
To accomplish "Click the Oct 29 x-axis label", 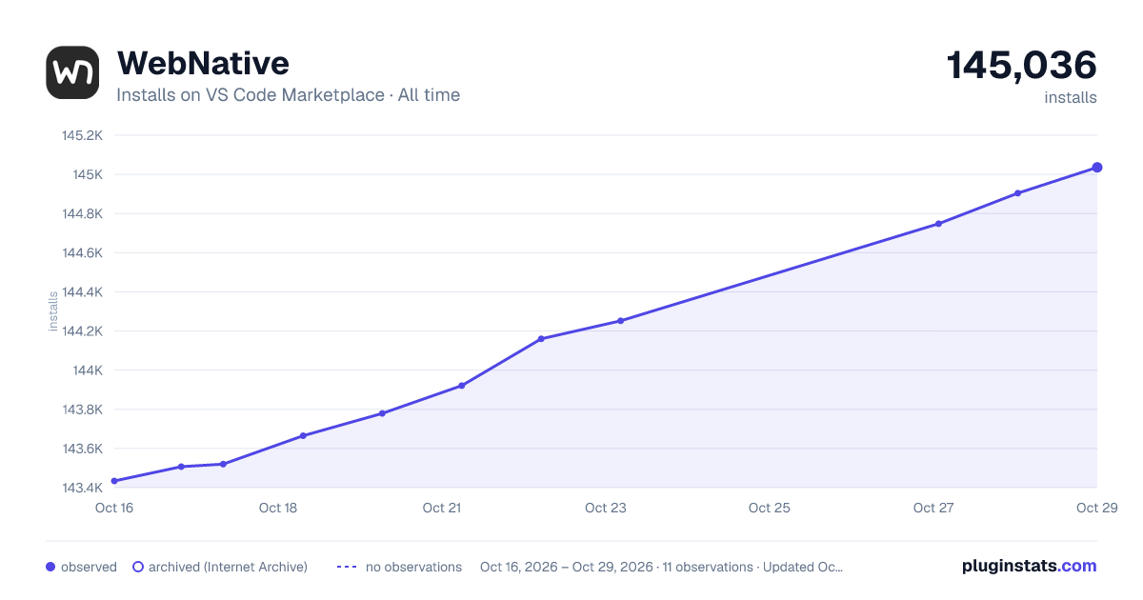I will [1096, 508].
